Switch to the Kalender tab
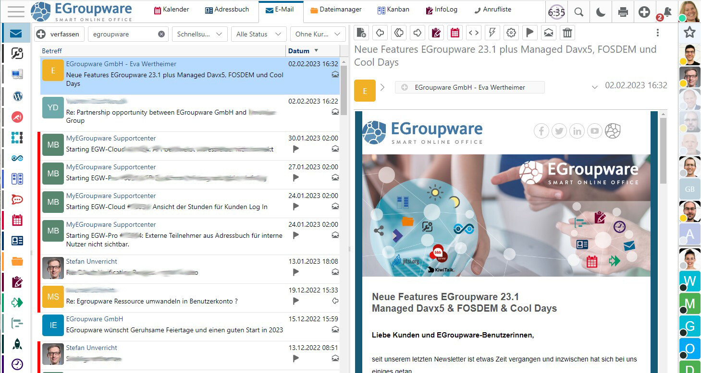The height and width of the screenshot is (373, 701). [x=172, y=10]
